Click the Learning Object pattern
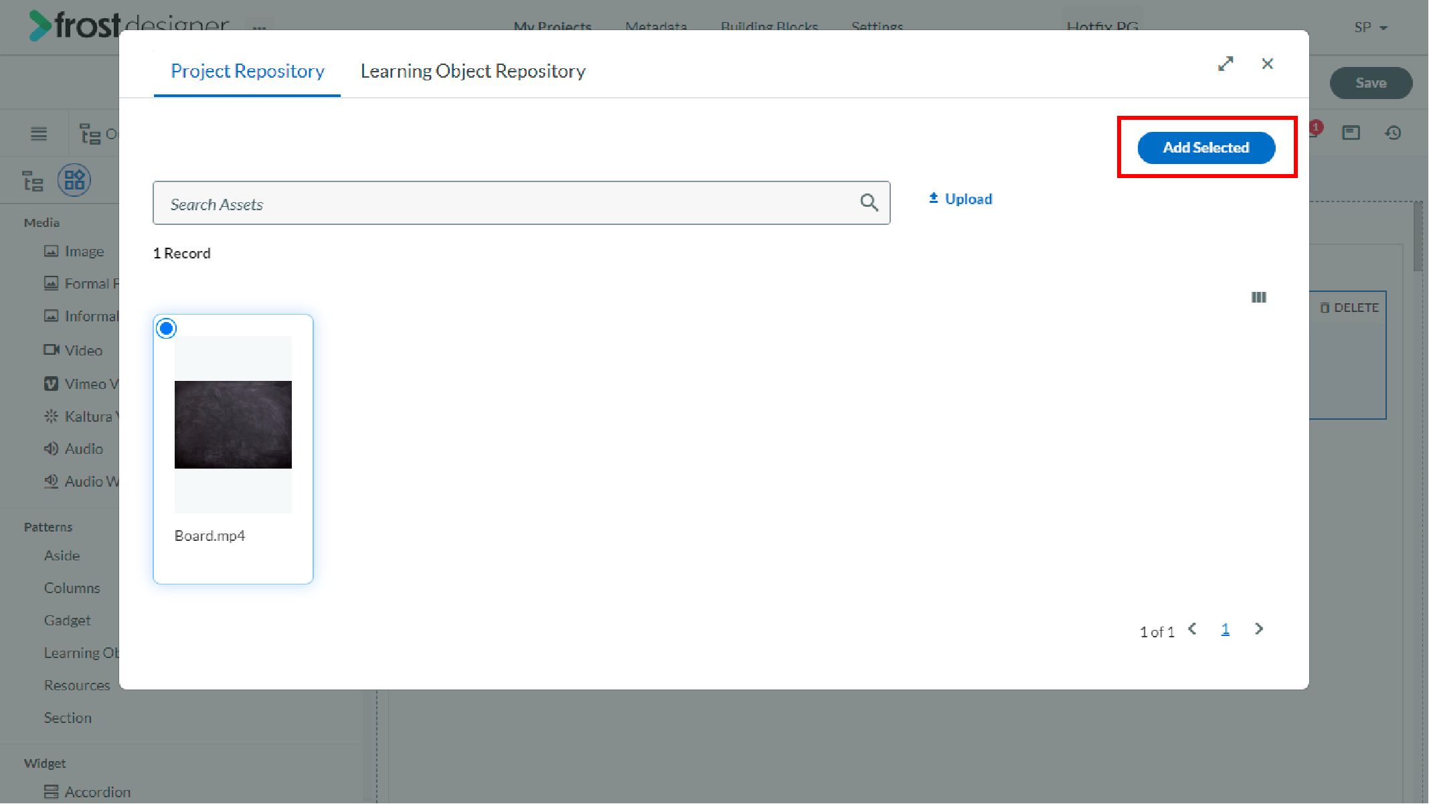This screenshot has width=1429, height=804. coord(82,653)
